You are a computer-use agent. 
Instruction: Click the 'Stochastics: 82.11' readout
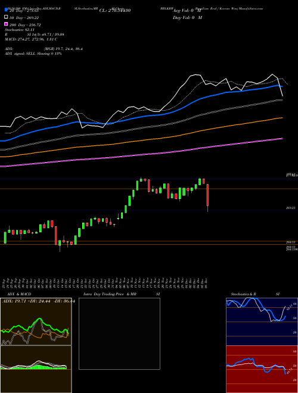click(20, 30)
